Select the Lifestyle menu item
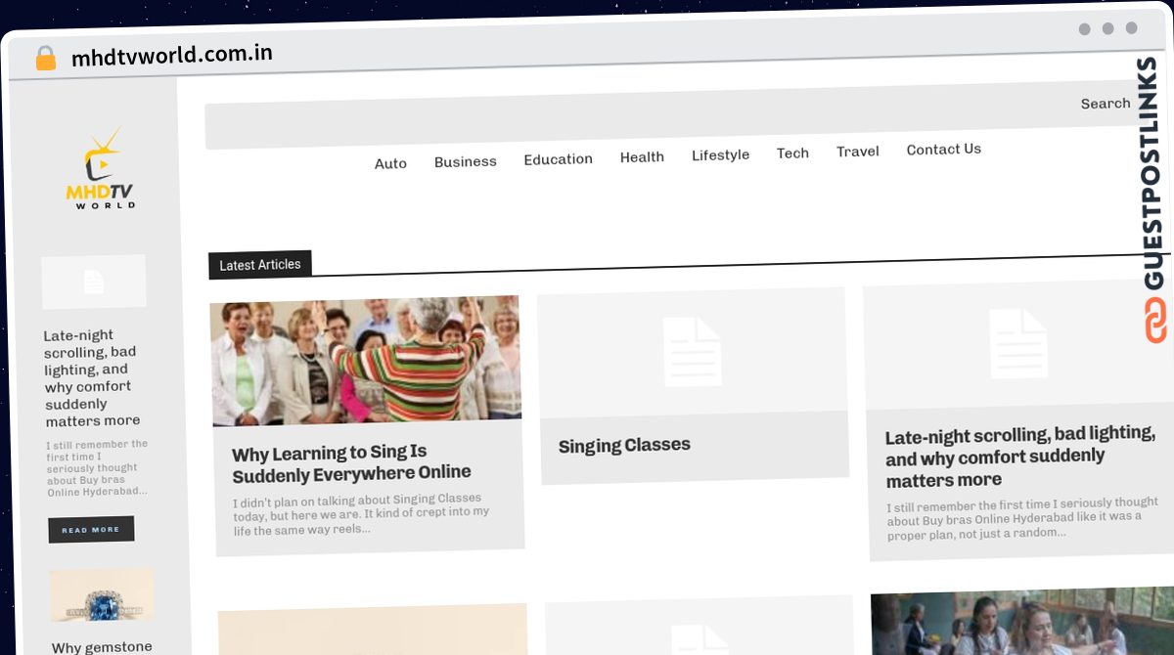Viewport: 1174px width, 655px height. [x=720, y=154]
